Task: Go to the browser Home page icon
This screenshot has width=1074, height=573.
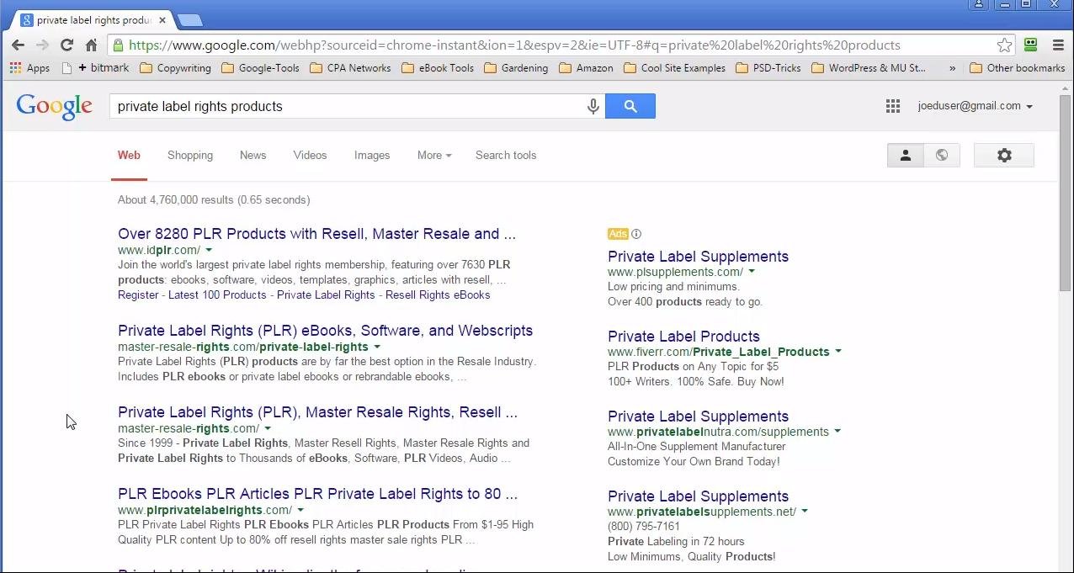Action: (x=91, y=45)
